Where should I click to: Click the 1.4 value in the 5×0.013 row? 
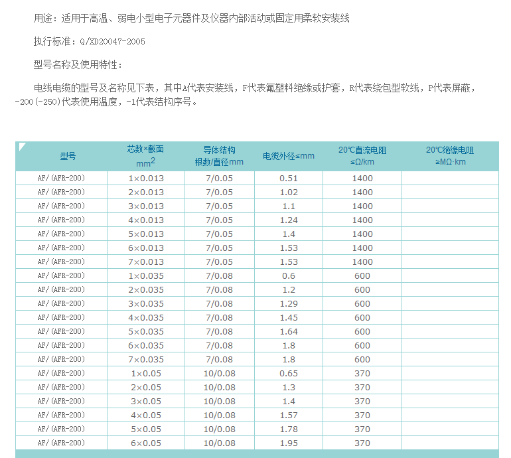[289, 234]
